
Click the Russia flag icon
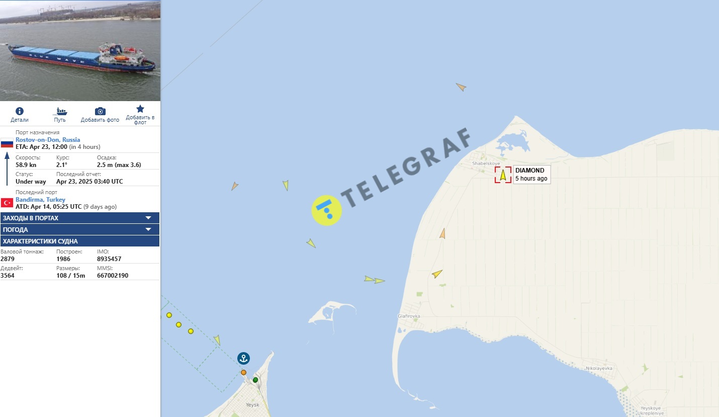(7, 143)
